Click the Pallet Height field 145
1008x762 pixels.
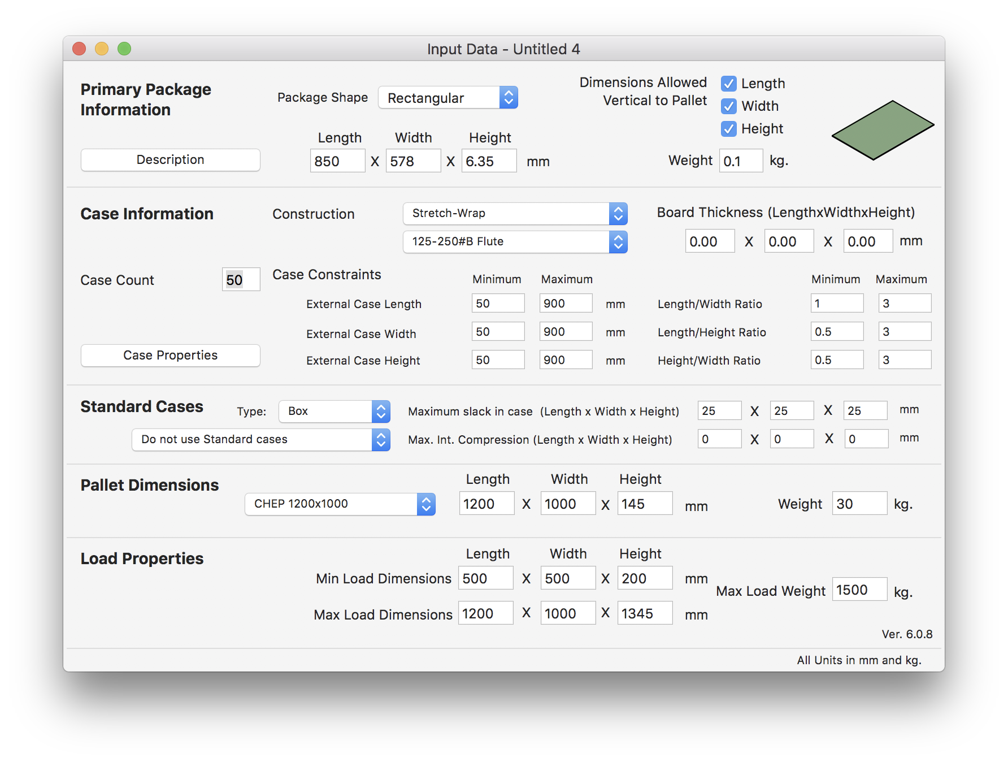coord(645,504)
